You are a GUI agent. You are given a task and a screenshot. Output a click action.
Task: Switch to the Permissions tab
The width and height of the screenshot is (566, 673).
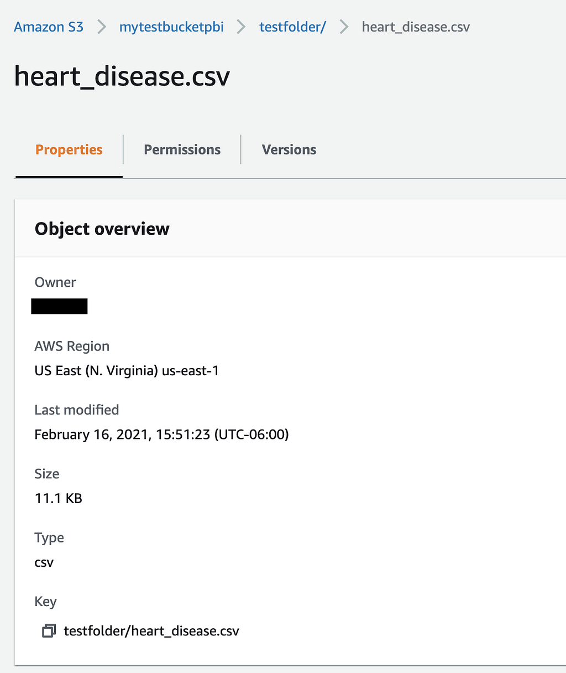point(182,150)
